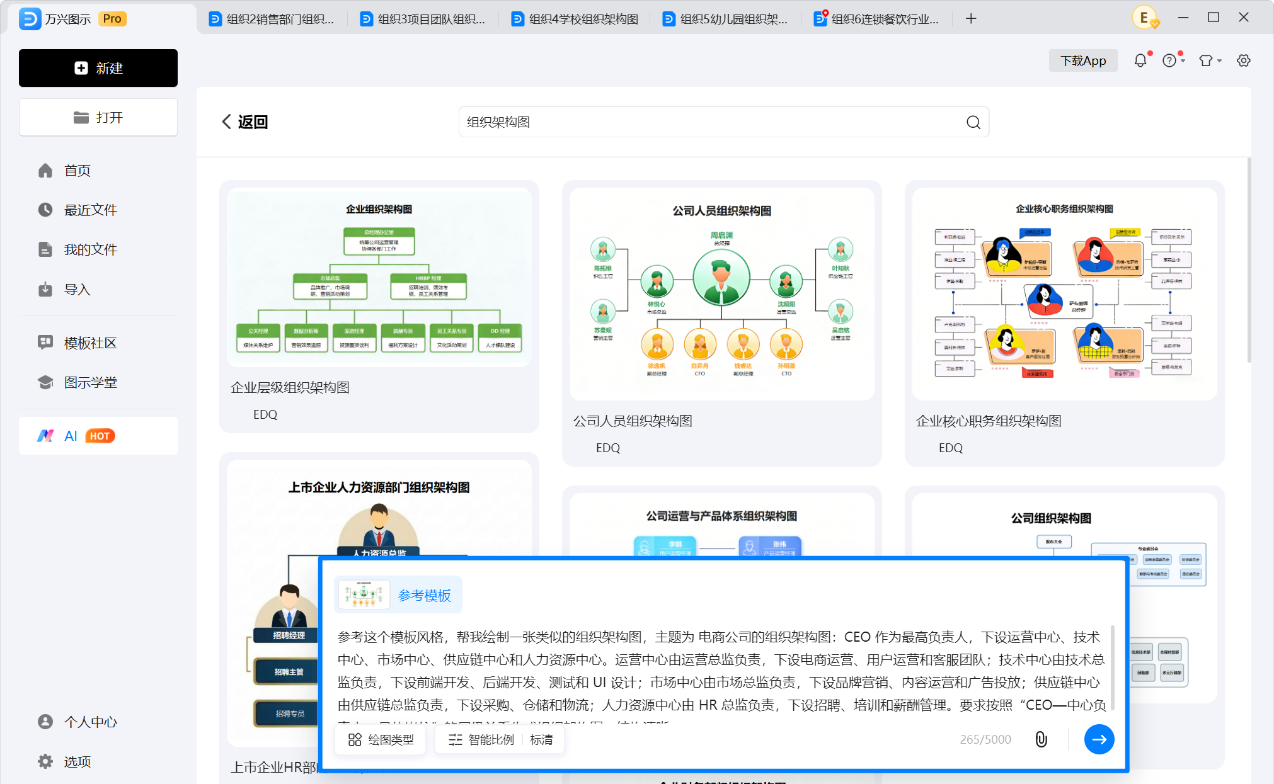Click the 新建 new document button
1274x784 pixels.
[x=98, y=68]
